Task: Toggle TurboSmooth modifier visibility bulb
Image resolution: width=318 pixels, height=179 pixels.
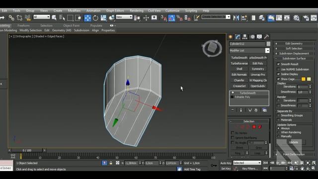Action: 233,93
